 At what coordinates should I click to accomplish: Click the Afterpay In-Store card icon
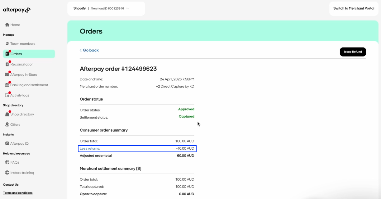[7, 75]
